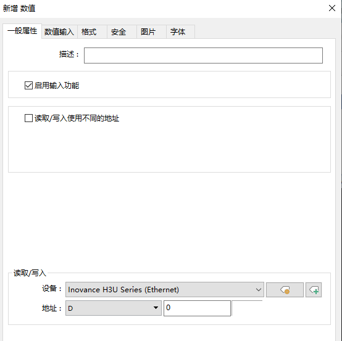Open the 地址 type dropdown showing D
Viewport: 342px width, 341px height.
point(114,308)
